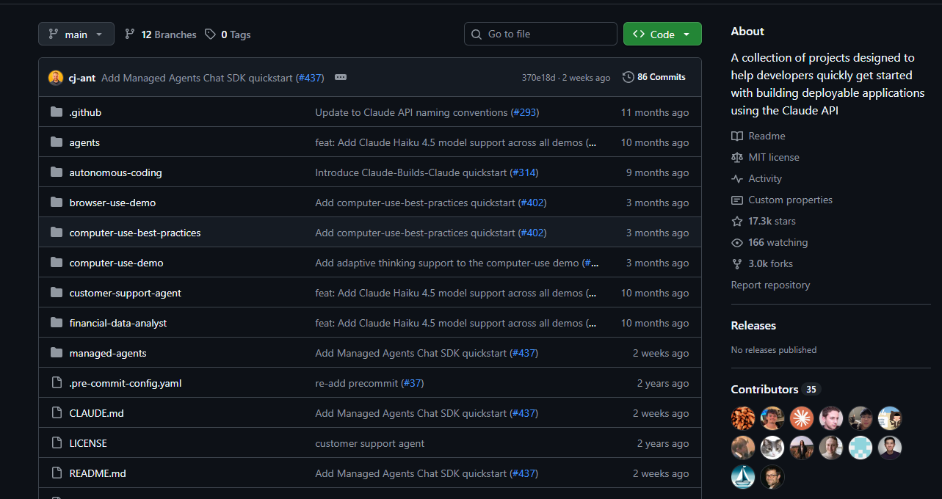
Task: Click the star icon beside 17.3k stars
Action: click(x=737, y=221)
